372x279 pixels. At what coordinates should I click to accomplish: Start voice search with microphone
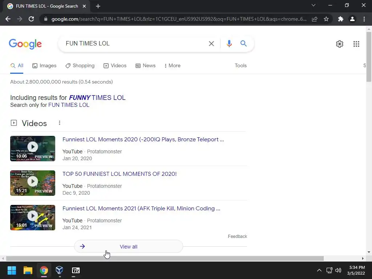[229, 44]
